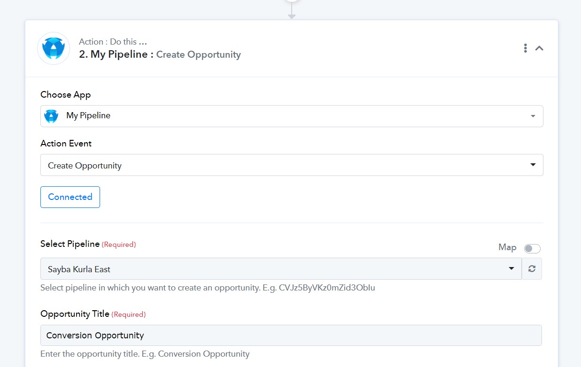Open the three-dot action menu
Image resolution: width=581 pixels, height=367 pixels.
pos(525,48)
